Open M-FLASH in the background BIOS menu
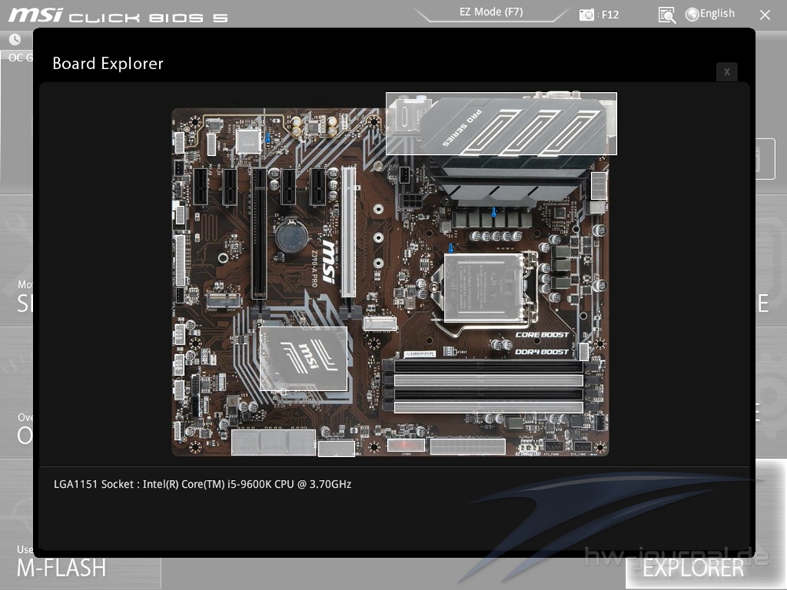The height and width of the screenshot is (590, 787). point(61,569)
